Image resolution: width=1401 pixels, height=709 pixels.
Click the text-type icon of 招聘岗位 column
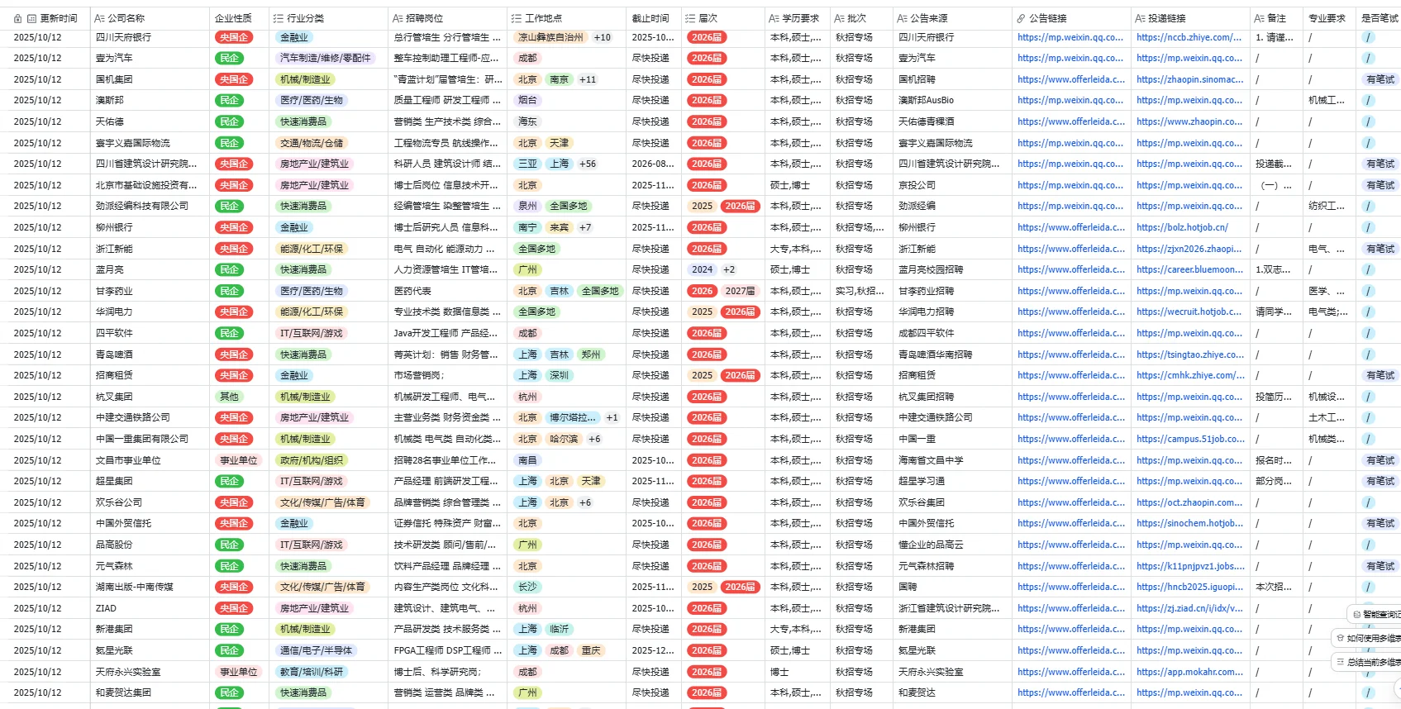point(398,18)
